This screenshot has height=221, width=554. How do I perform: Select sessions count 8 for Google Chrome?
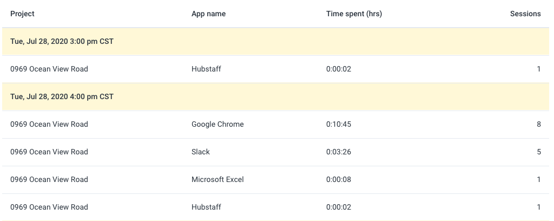tap(538, 124)
